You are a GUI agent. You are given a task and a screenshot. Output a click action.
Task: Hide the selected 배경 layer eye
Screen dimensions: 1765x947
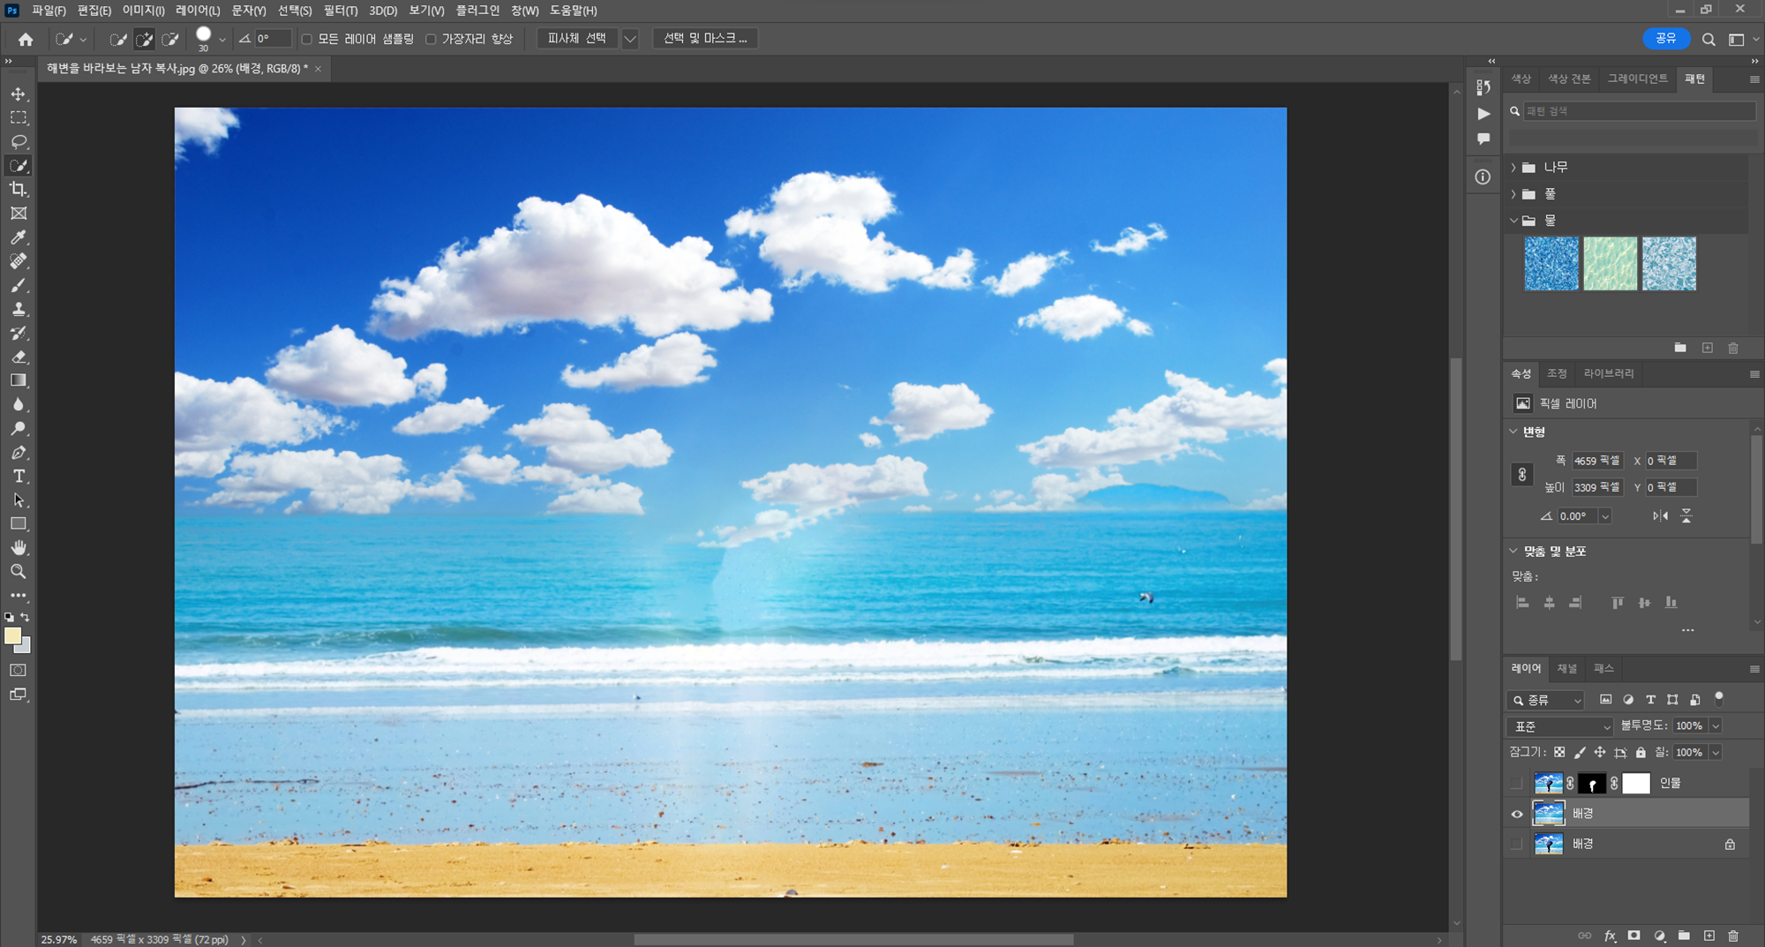[x=1517, y=814]
